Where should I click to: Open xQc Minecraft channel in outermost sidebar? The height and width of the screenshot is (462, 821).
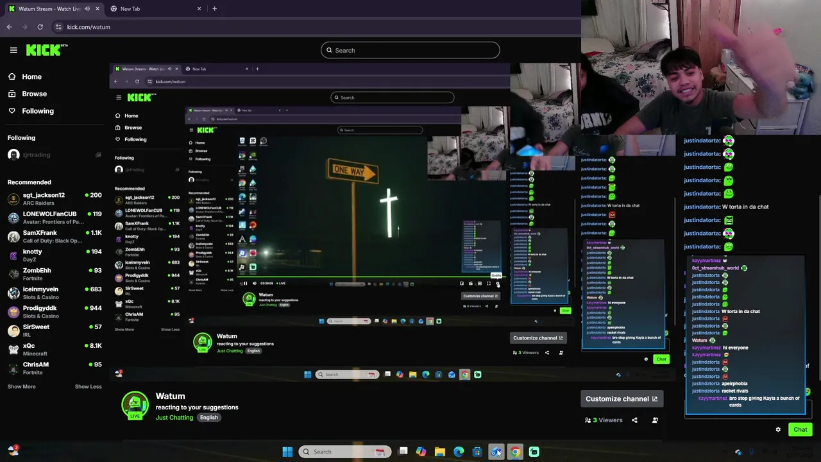(x=55, y=349)
